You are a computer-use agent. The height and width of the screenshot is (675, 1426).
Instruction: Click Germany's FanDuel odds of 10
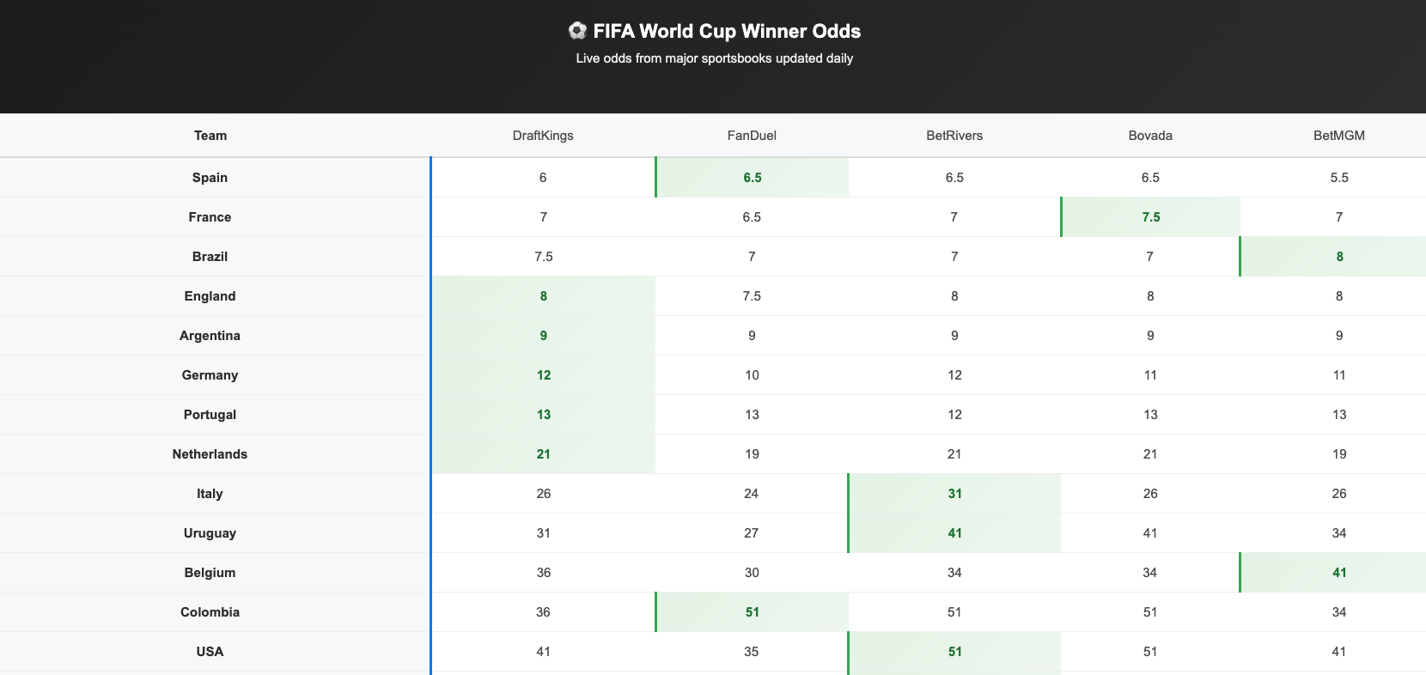(753, 375)
